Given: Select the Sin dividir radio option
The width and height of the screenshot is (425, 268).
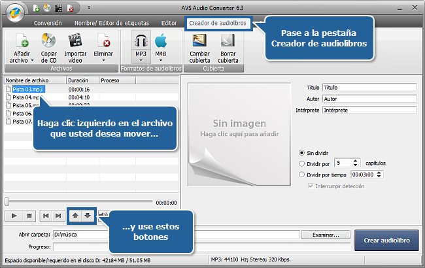Looking at the screenshot, I should pyautogui.click(x=301, y=151).
